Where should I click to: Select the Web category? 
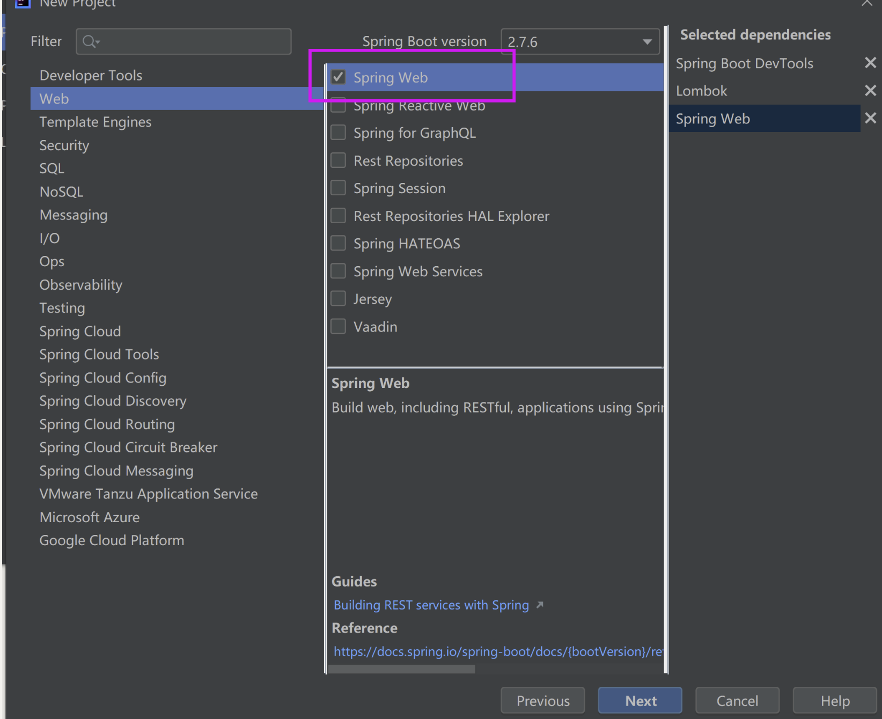[177, 99]
